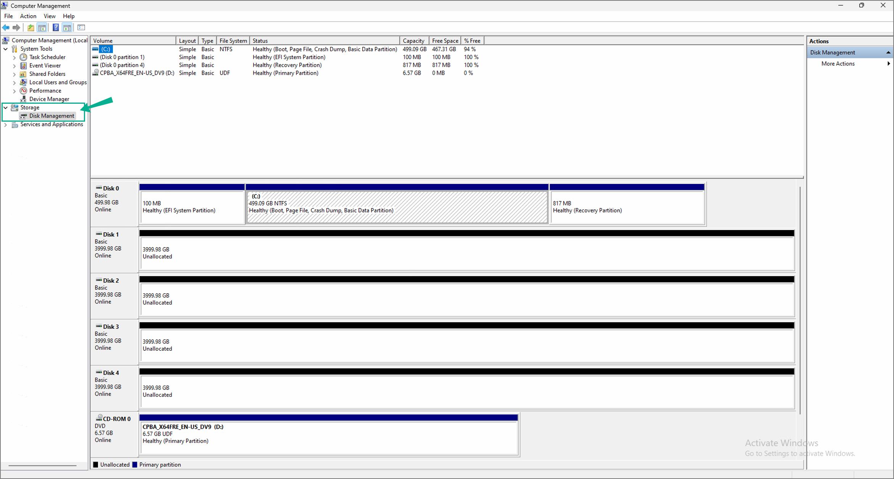Screen dimensions: 894x479
Task: Toggle Show/Hide Console Tree toolbar icon
Action: click(42, 27)
